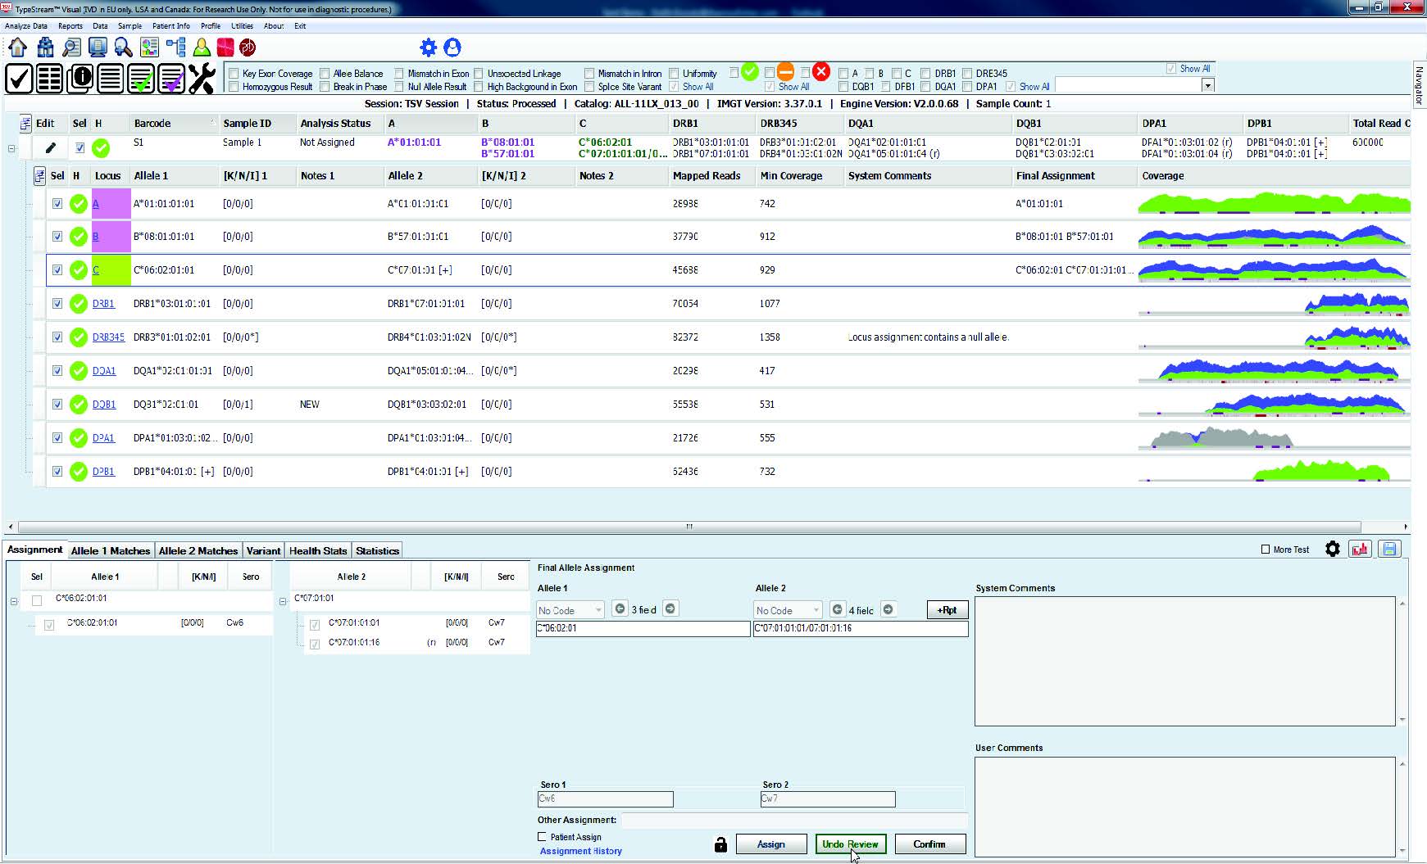Click the red square toolbar icon
The image size is (1427, 864).
click(x=225, y=47)
